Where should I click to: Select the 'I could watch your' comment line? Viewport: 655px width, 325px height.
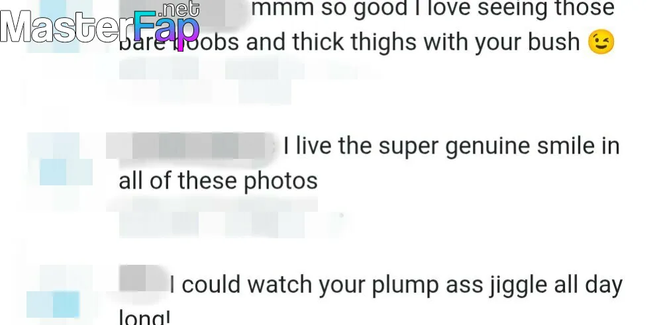point(396,285)
